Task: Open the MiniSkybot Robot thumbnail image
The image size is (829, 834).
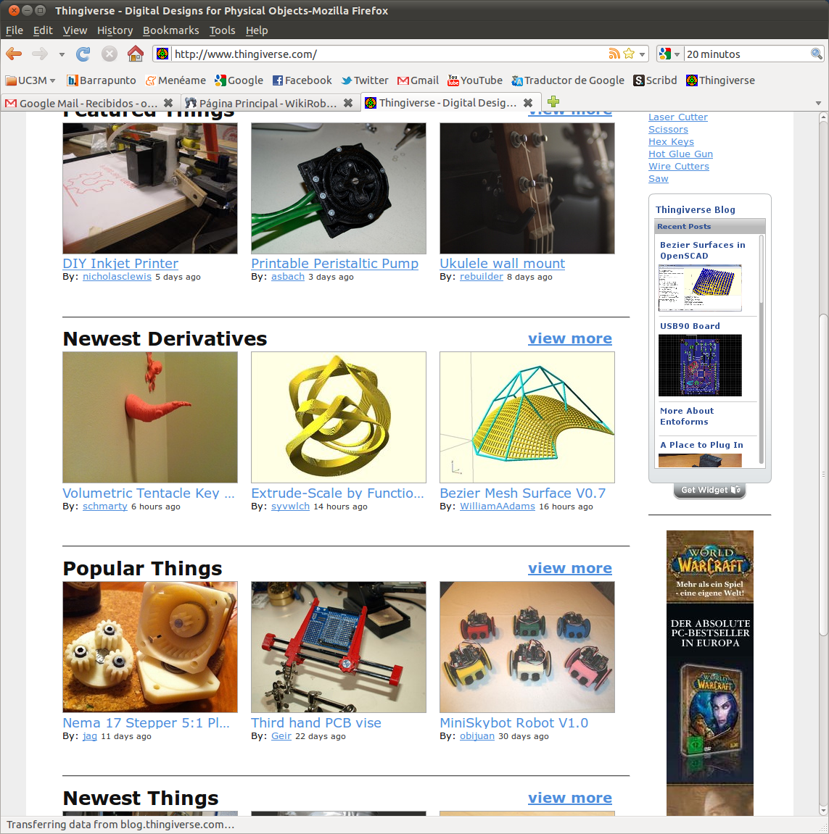Action: [527, 647]
